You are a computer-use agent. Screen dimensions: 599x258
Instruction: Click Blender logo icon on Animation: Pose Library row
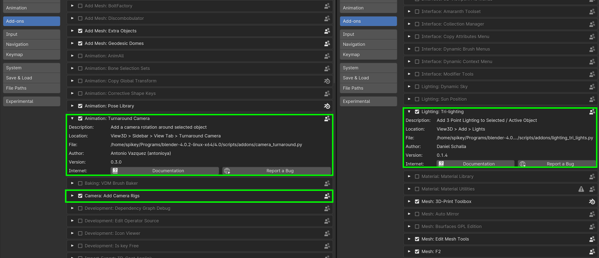(x=327, y=106)
